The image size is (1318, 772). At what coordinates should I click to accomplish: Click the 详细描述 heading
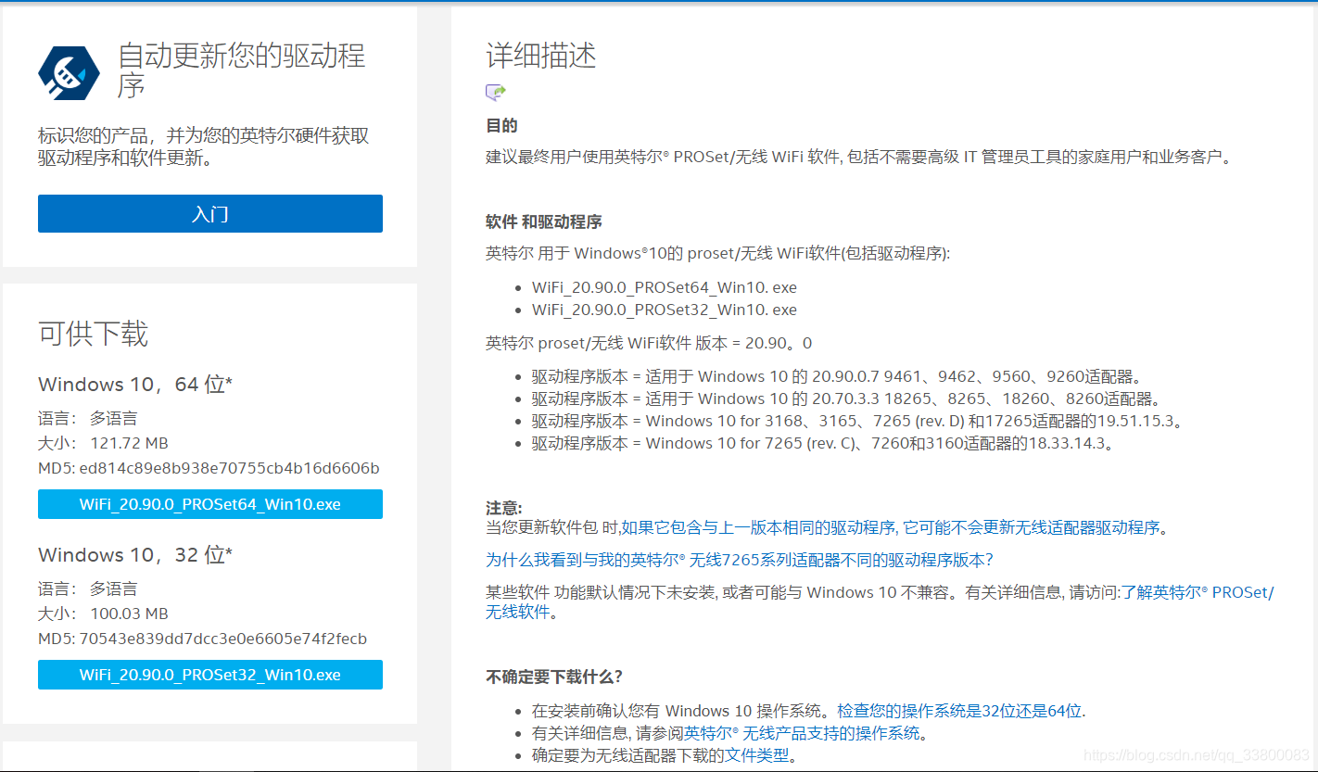pos(541,56)
